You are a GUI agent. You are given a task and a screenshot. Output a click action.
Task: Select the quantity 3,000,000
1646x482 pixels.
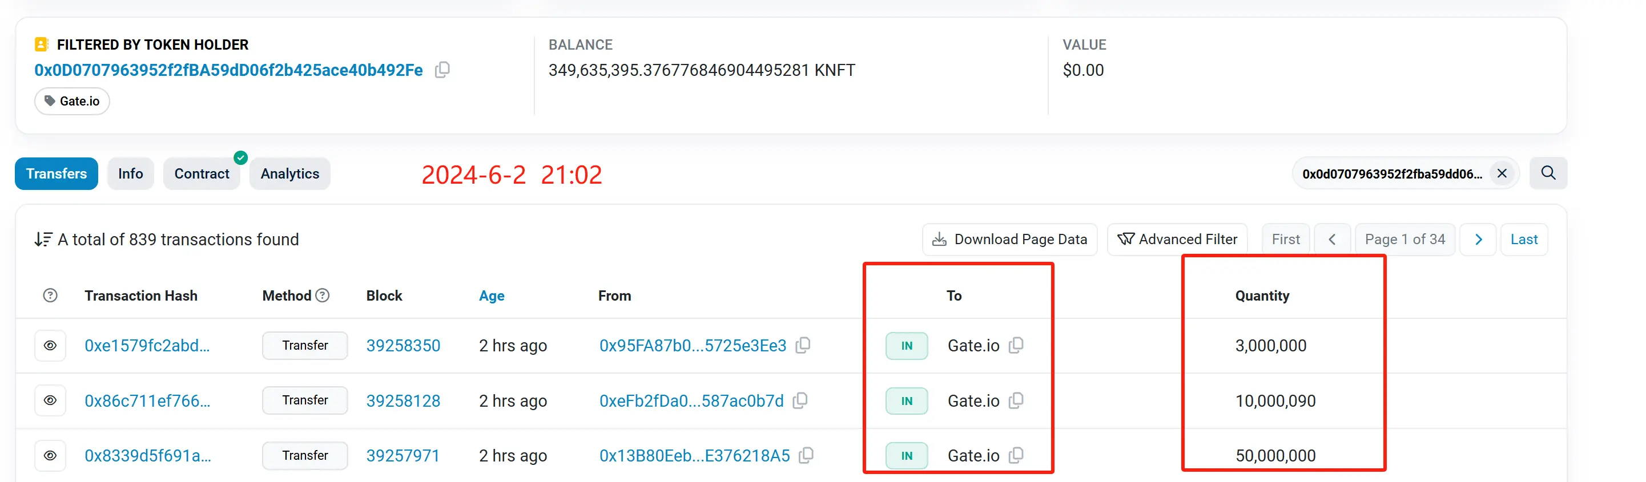(x=1271, y=345)
